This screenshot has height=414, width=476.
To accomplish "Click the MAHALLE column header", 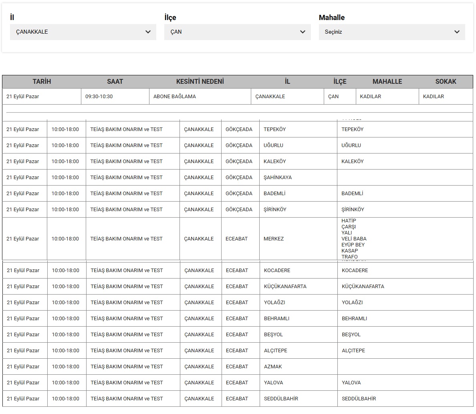I will click(x=387, y=82).
